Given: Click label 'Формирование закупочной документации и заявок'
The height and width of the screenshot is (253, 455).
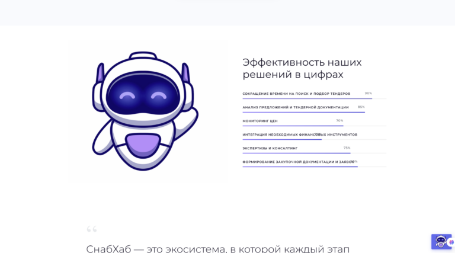Looking at the screenshot, I should click(x=299, y=162).
